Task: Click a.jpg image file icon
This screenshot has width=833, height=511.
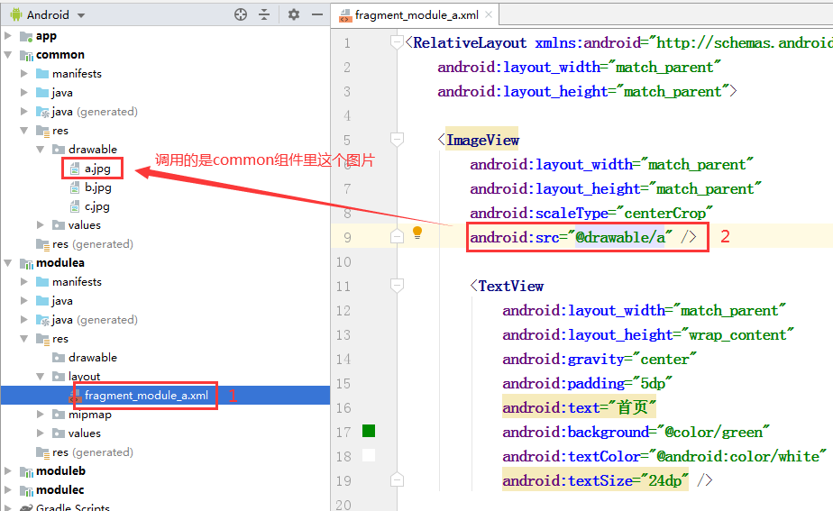Action: coord(75,169)
